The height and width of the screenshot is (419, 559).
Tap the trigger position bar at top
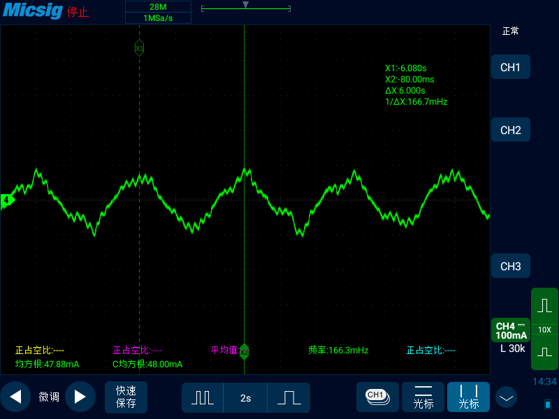pos(246,8)
